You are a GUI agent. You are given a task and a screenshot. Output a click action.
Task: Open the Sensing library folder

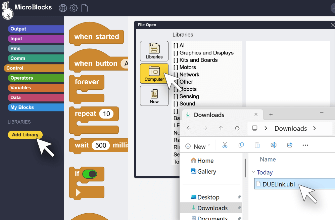(186, 96)
